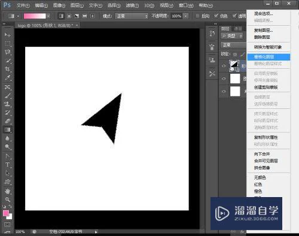Open the gradient picker arrow
The width and height of the screenshot is (299, 236).
coord(48,16)
